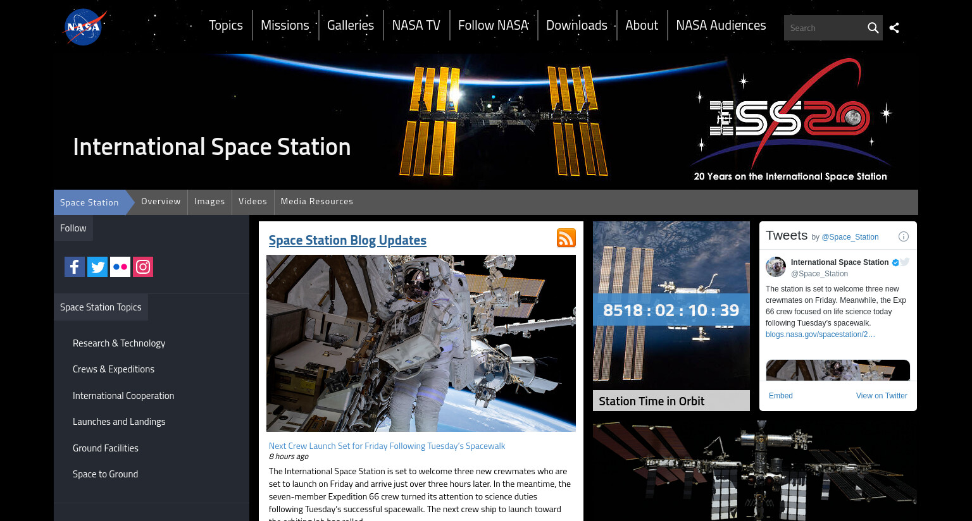The width and height of the screenshot is (972, 521).
Task: Click the International Space Station page title
Action: tap(212, 147)
